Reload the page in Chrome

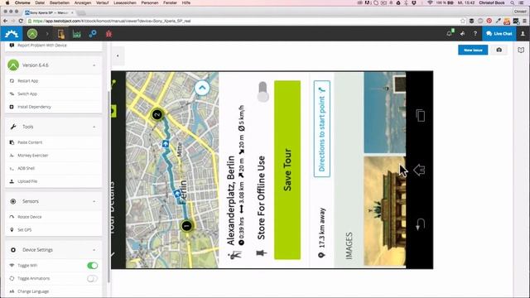21,21
